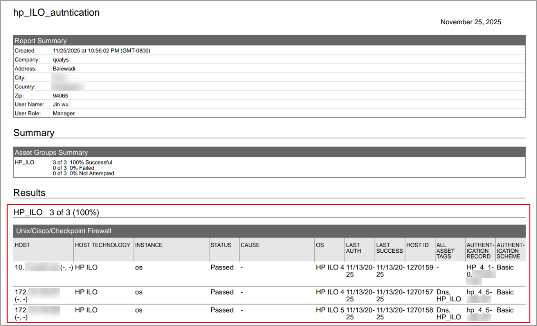537x326 pixels.
Task: Click the host ID 1270158
Action: pyautogui.click(x=420, y=310)
